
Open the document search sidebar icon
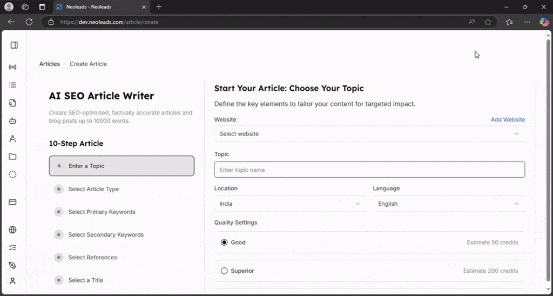coord(13,103)
